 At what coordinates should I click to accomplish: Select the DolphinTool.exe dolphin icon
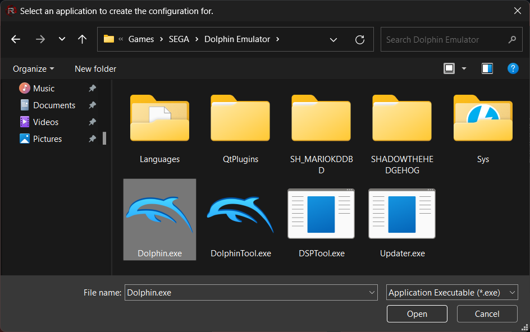(240, 214)
